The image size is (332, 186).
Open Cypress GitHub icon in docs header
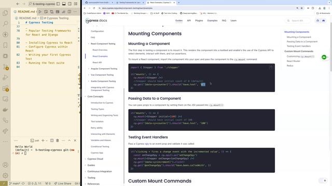click(317, 21)
